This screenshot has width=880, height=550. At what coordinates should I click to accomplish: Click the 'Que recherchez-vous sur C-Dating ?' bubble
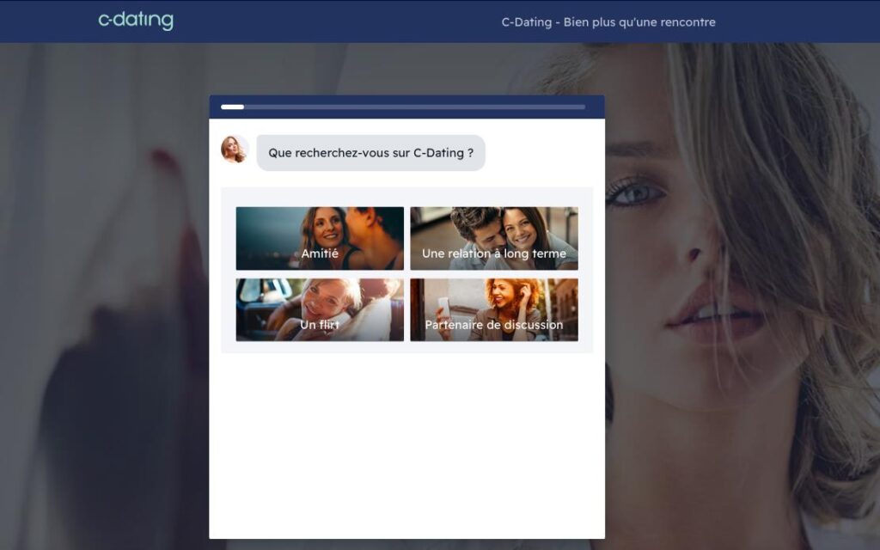(371, 153)
